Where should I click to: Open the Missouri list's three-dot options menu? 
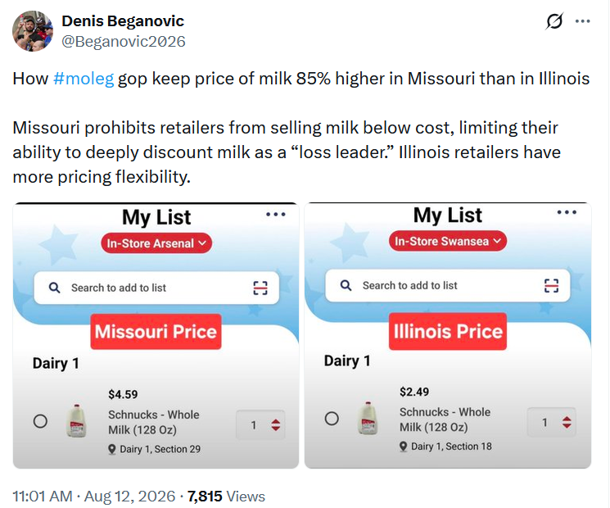click(276, 214)
